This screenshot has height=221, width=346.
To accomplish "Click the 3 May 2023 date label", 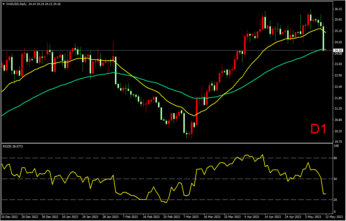I will coord(314,217).
